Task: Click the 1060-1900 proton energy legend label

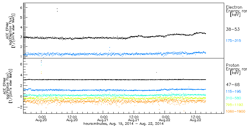Action: 236,111
